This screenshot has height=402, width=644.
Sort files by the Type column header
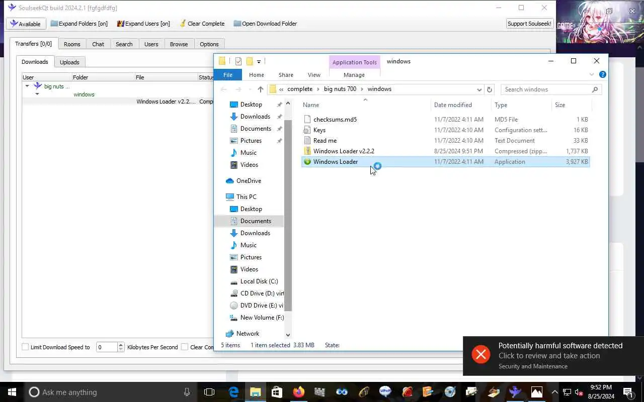coord(521,105)
